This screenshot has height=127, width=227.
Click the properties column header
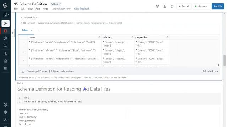141,37
